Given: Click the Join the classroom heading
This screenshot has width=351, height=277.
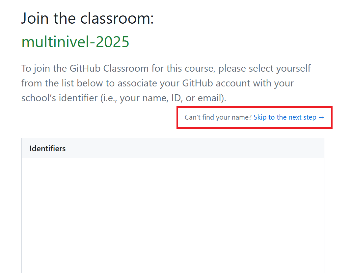Looking at the screenshot, I should point(88,18).
